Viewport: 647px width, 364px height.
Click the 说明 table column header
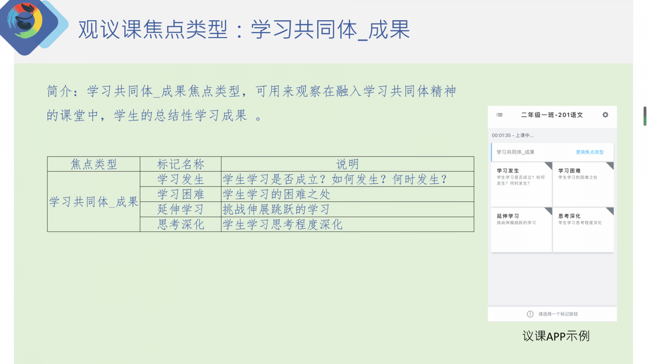[x=347, y=164]
